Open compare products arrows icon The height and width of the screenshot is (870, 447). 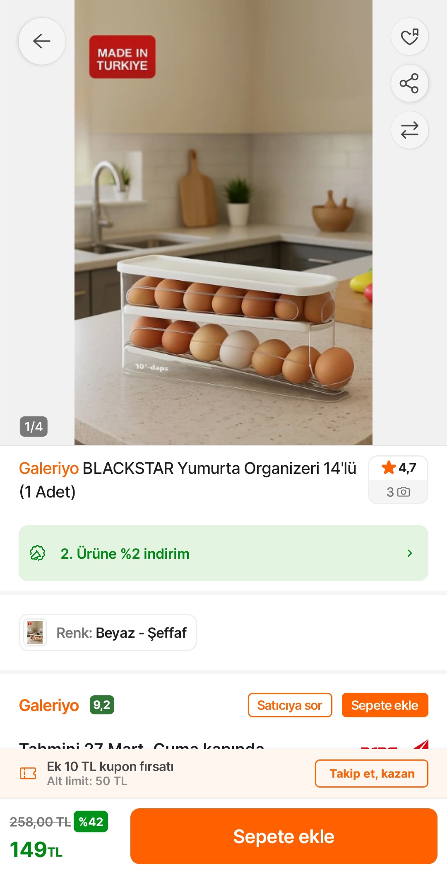409,130
